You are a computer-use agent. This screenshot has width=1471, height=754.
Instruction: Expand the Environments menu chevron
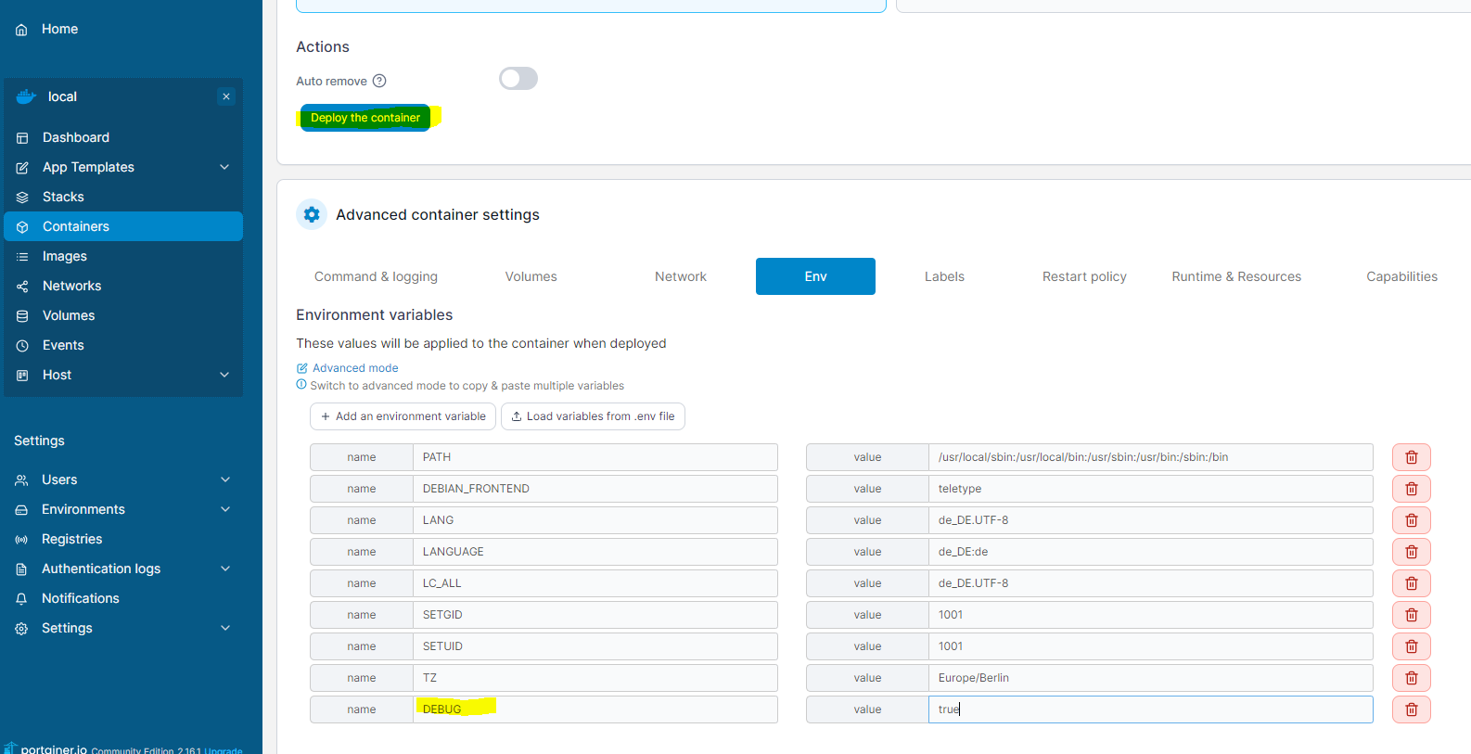(224, 509)
